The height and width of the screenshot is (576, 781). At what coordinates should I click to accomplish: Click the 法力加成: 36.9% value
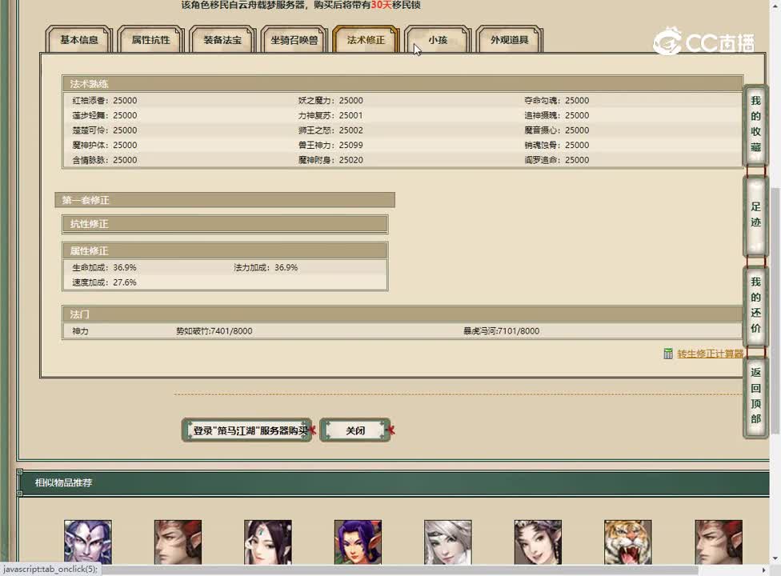(266, 267)
